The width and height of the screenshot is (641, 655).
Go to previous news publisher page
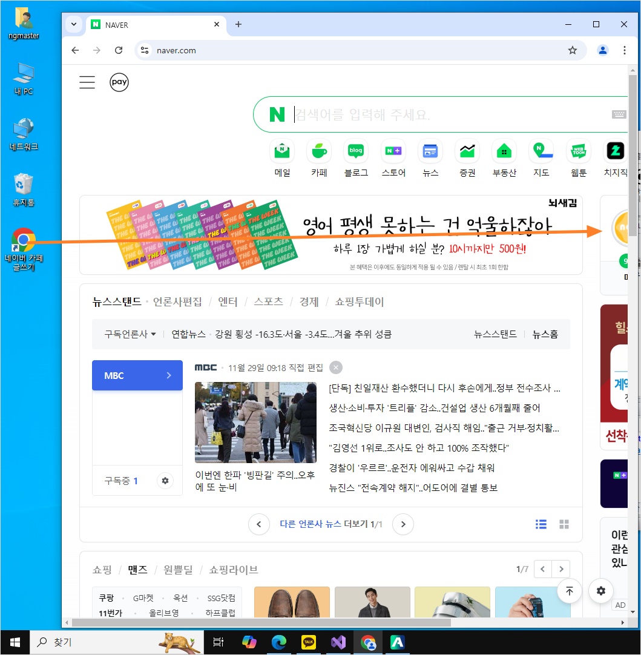point(259,524)
